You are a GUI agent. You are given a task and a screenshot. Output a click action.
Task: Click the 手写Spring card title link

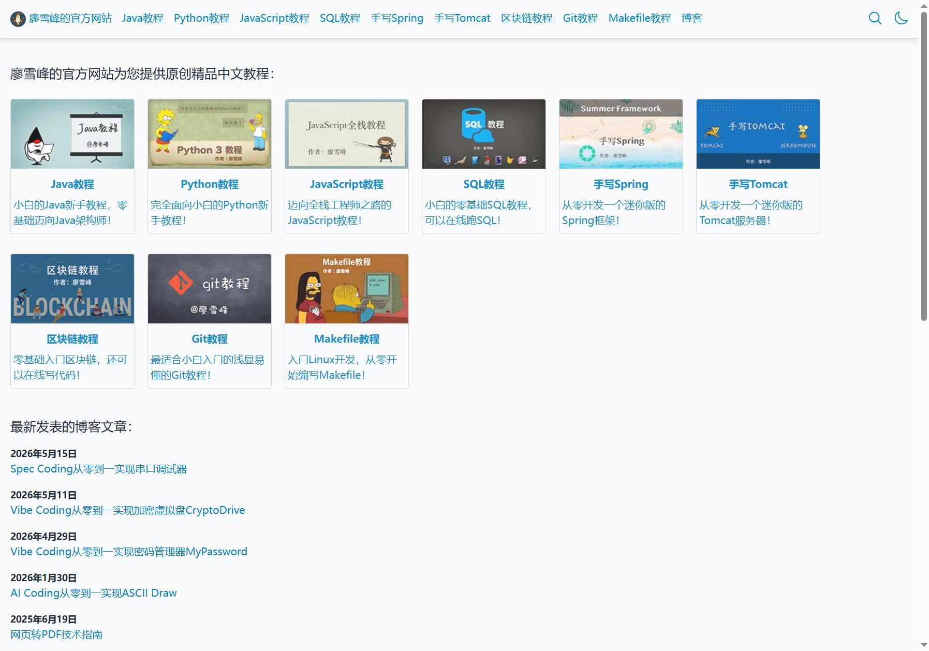pyautogui.click(x=621, y=184)
